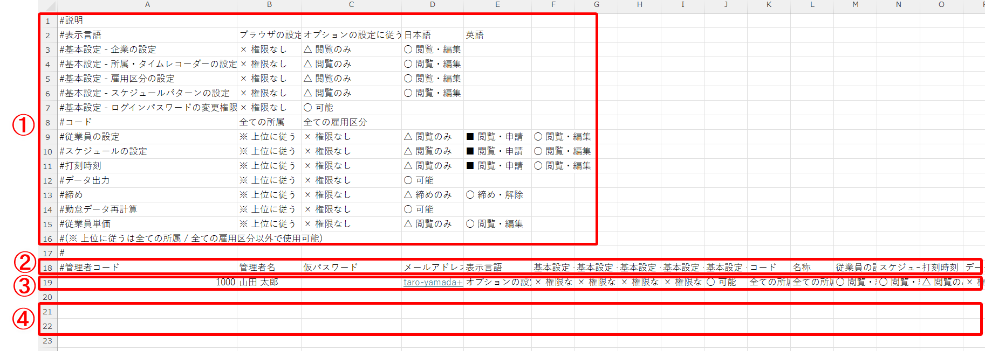The width and height of the screenshot is (985, 351).
Task: Select '△ 閲覧のみ' in row 4
Action: [x=352, y=64]
